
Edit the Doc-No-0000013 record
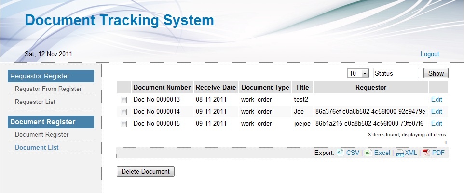click(437, 100)
